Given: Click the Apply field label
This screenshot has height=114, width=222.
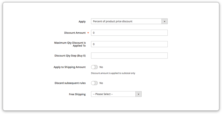Looking at the screenshot, I should tap(82, 21).
